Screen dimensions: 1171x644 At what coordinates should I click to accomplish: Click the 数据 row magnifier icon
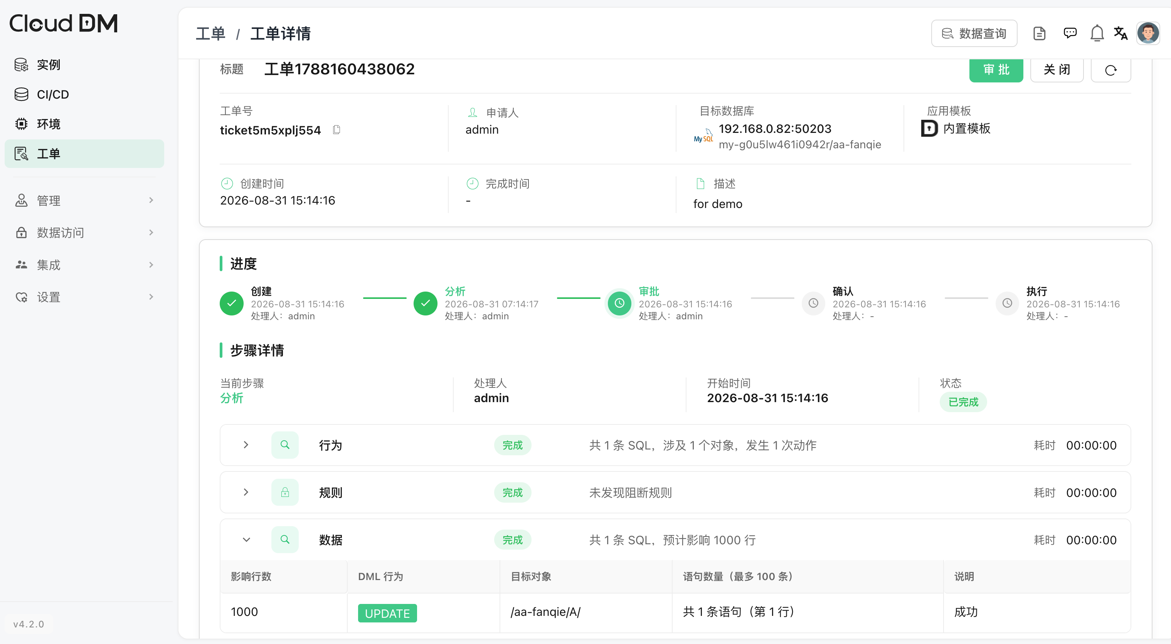[x=285, y=540]
